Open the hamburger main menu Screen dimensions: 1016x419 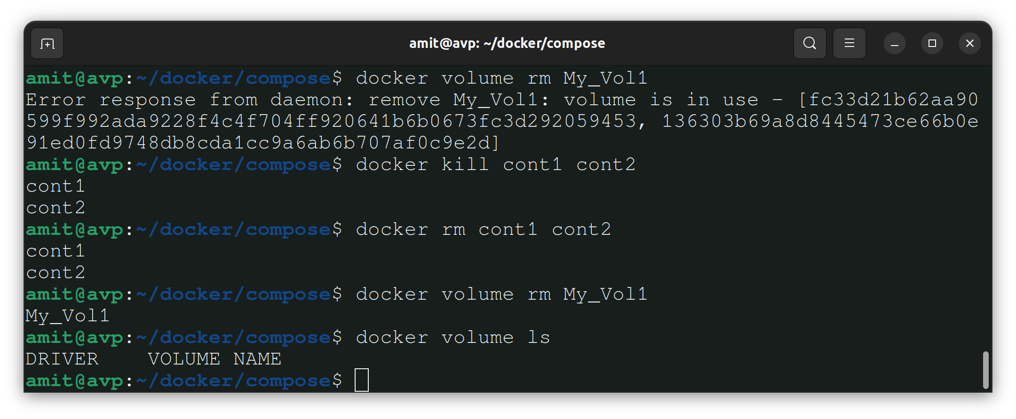(x=849, y=43)
